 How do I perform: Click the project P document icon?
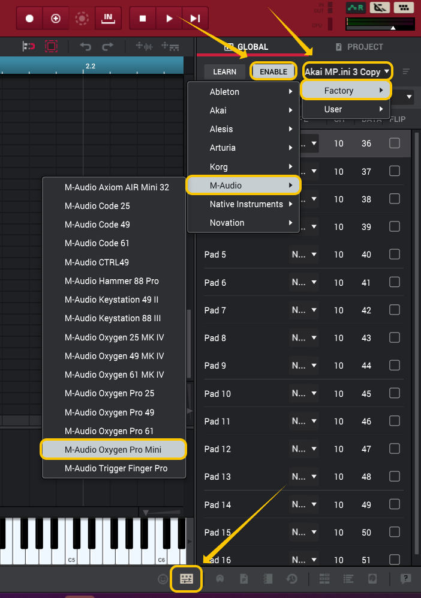[244, 579]
